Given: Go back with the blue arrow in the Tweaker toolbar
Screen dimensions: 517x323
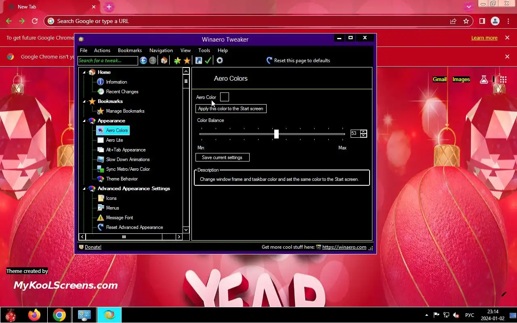Looking at the screenshot, I should [x=143, y=61].
